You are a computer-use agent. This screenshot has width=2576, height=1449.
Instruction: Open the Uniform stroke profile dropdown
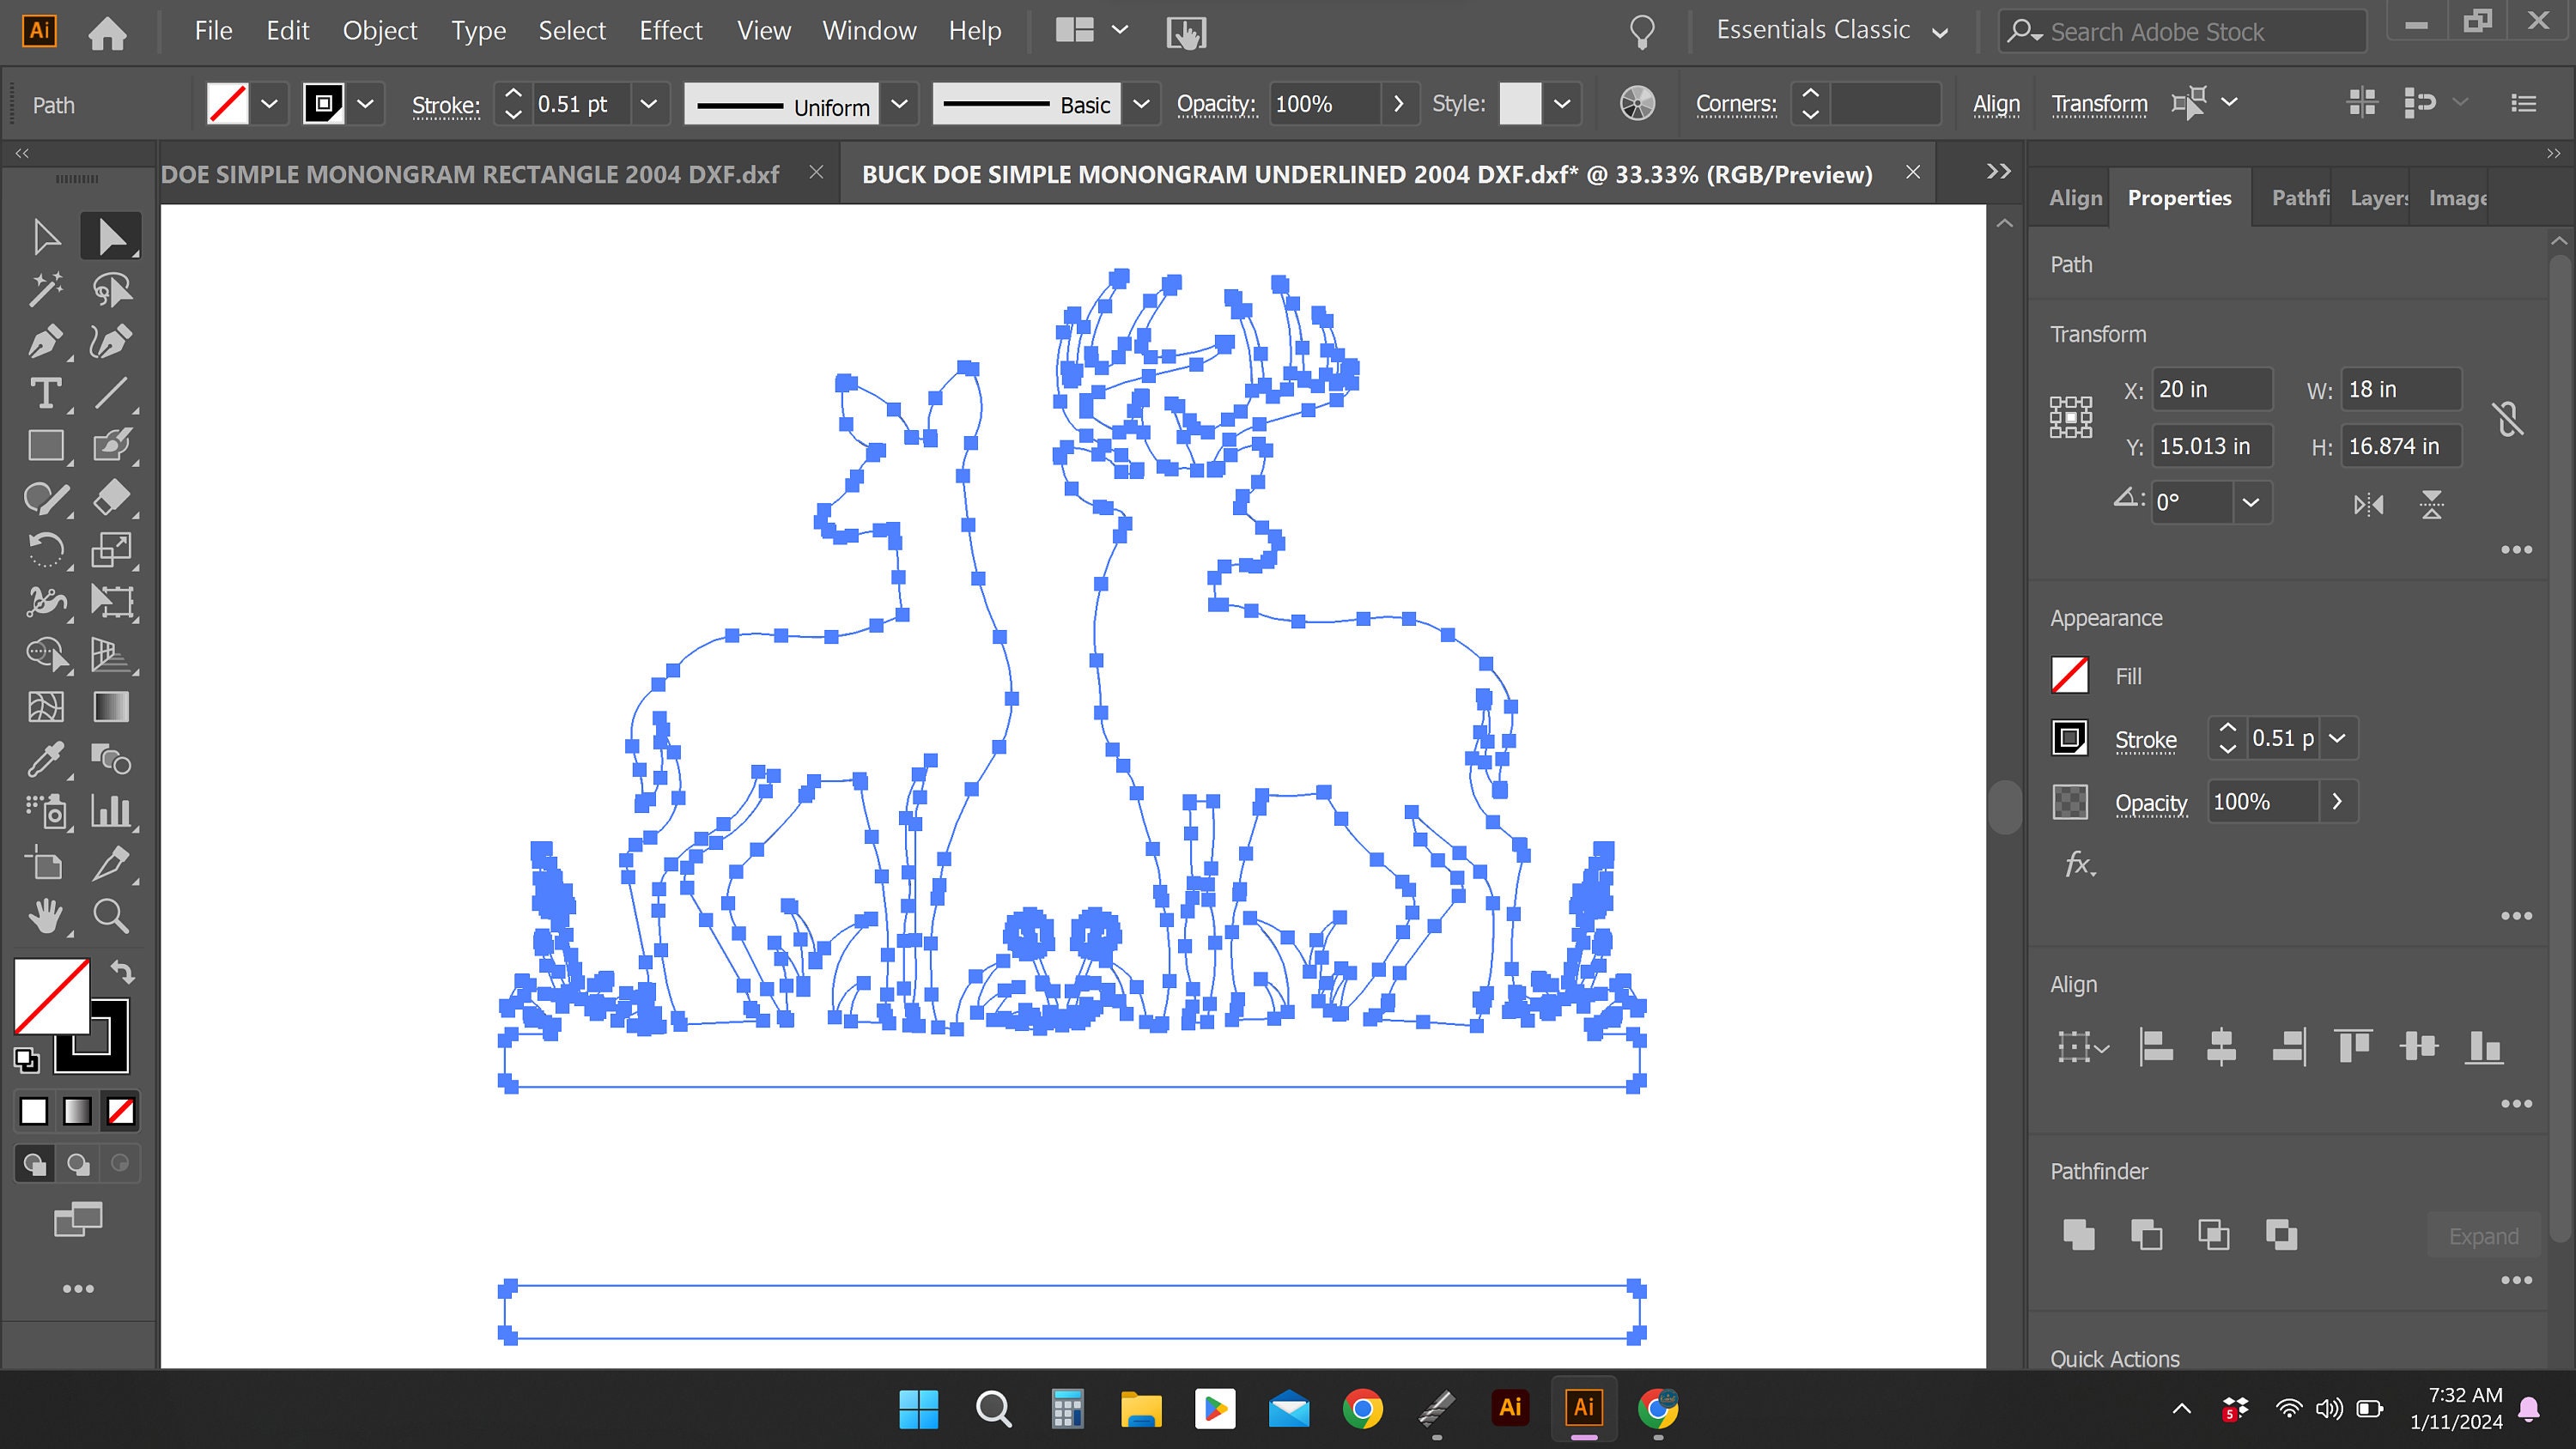[899, 104]
